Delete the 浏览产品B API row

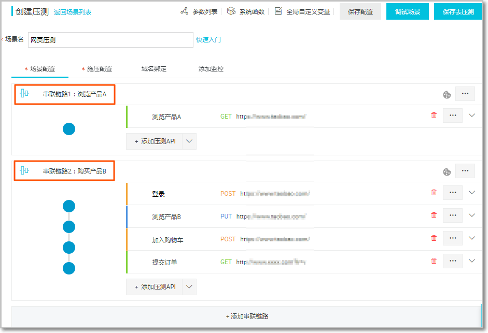[434, 215]
